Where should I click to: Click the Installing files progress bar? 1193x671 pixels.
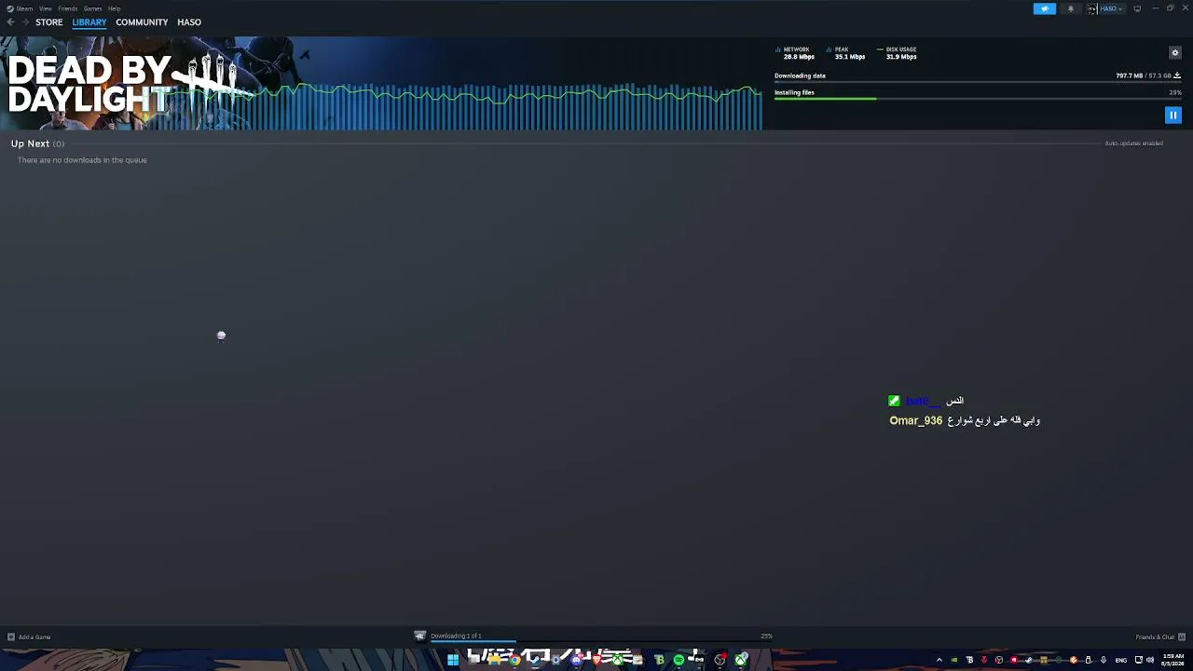(x=978, y=99)
